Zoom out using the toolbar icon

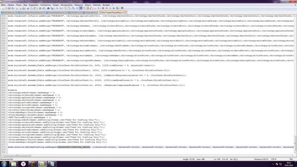[x=61, y=8]
